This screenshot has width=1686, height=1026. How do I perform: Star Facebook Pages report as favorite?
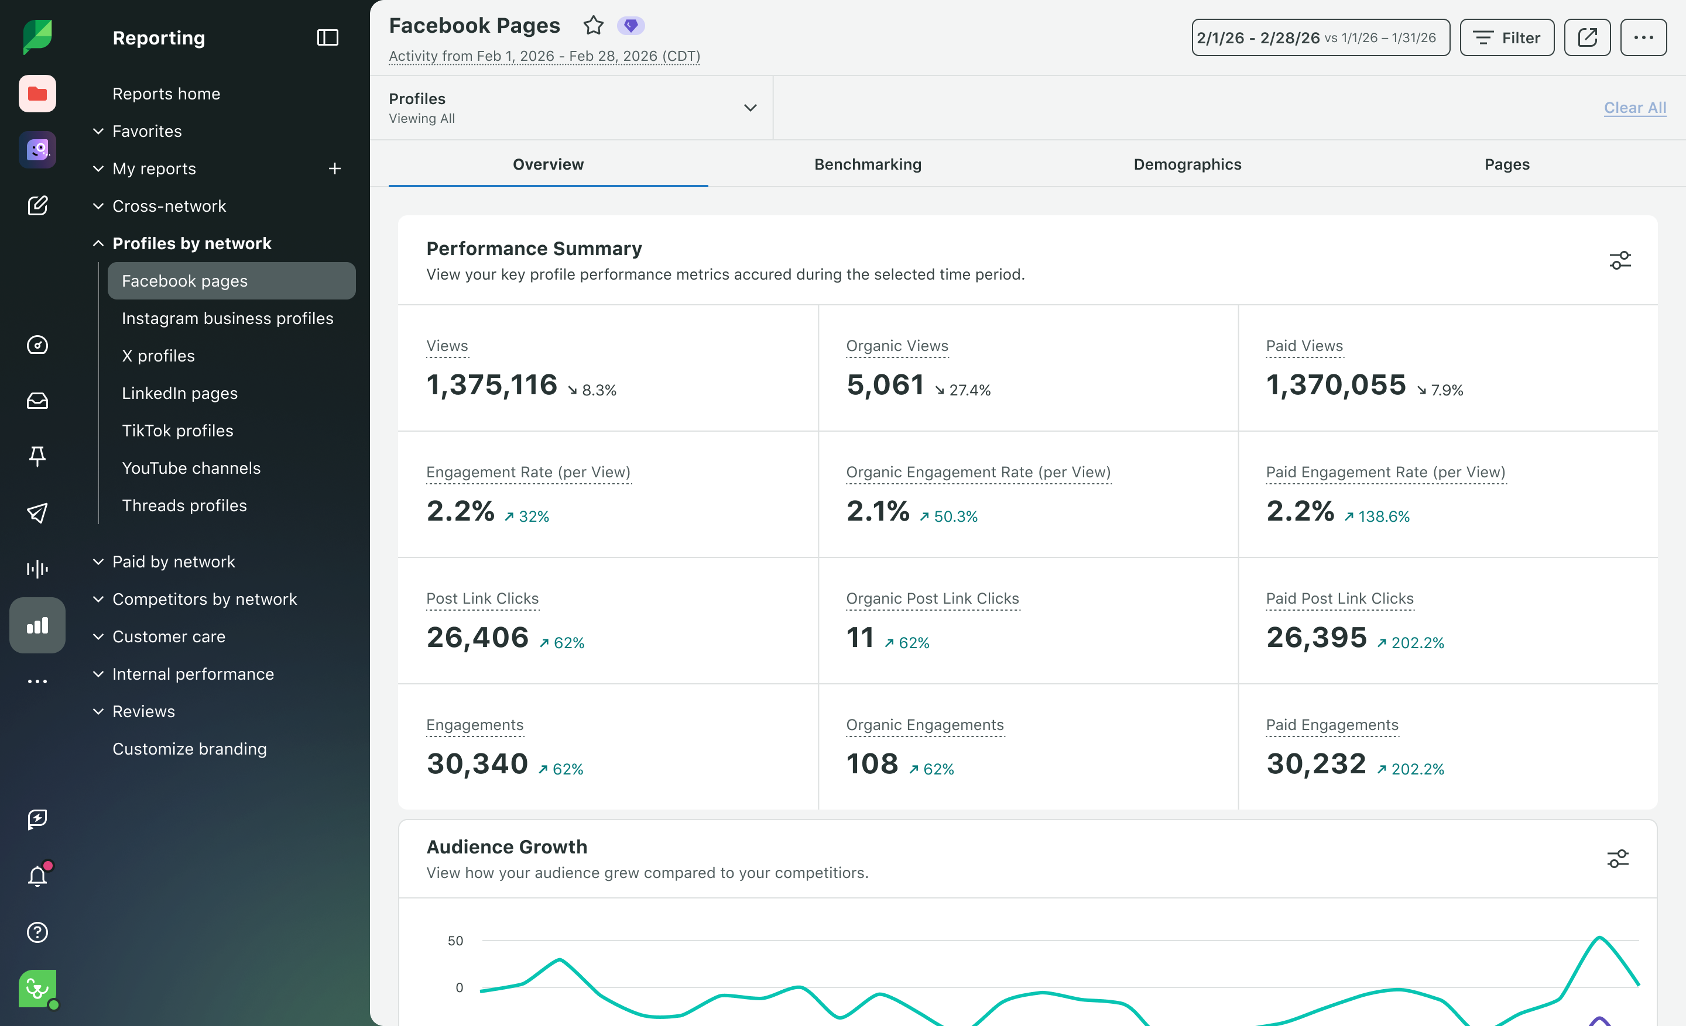[593, 26]
